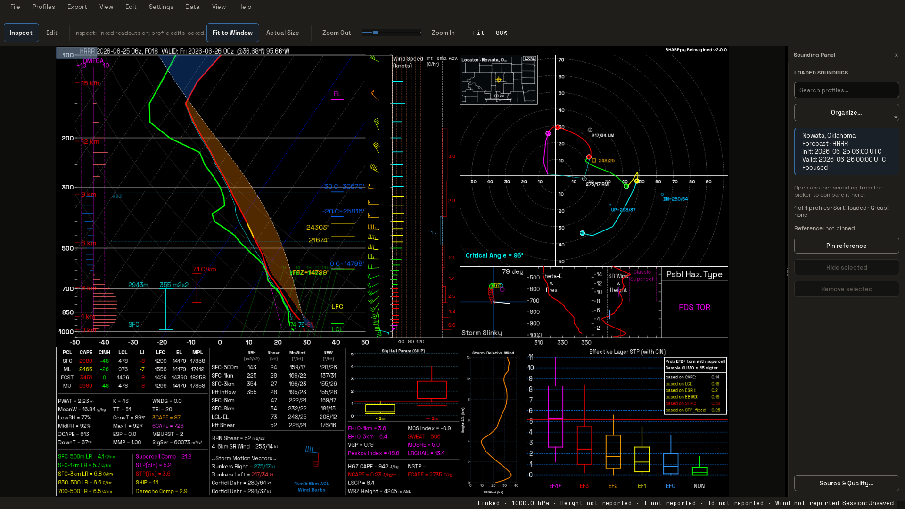Click the LOCAL tag on locator map
The width and height of the screenshot is (905, 509).
click(529, 59)
